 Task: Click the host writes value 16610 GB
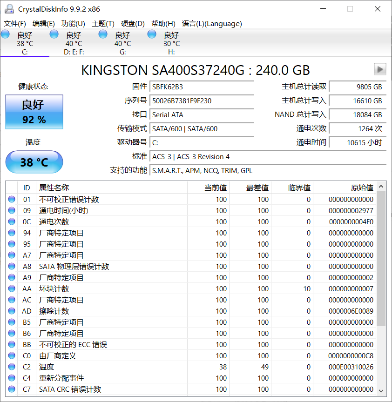tap(358, 100)
